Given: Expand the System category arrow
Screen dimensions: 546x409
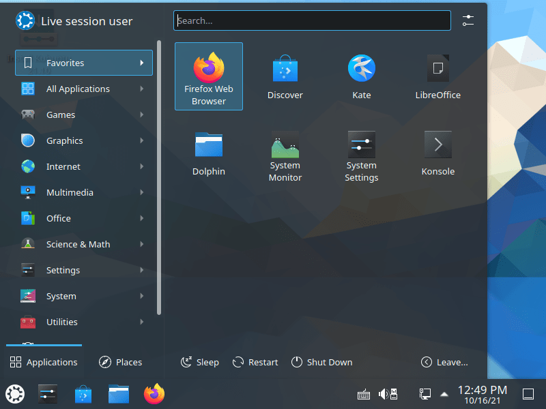Looking at the screenshot, I should pos(142,296).
